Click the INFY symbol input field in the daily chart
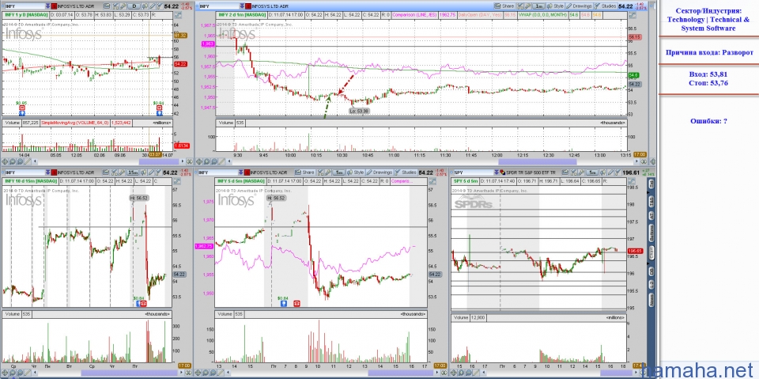The image size is (759, 379). coord(25,6)
